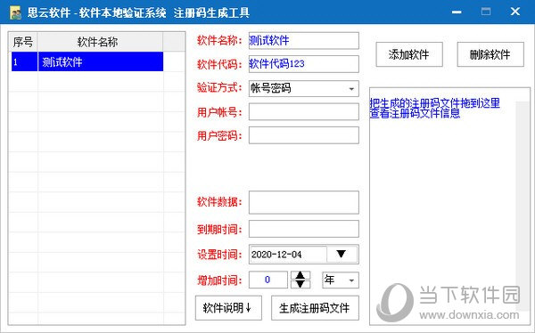Click 序号 column header
Image resolution: width=535 pixels, height=333 pixels.
point(23,42)
